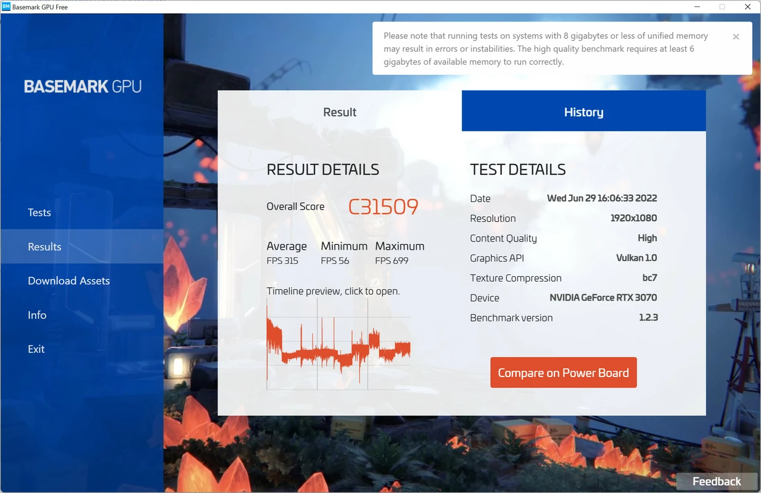Click the Basemark app icon in title bar

(x=6, y=7)
